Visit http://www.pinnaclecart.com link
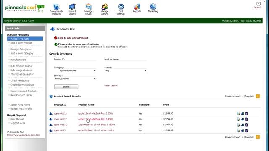 pos(24,135)
